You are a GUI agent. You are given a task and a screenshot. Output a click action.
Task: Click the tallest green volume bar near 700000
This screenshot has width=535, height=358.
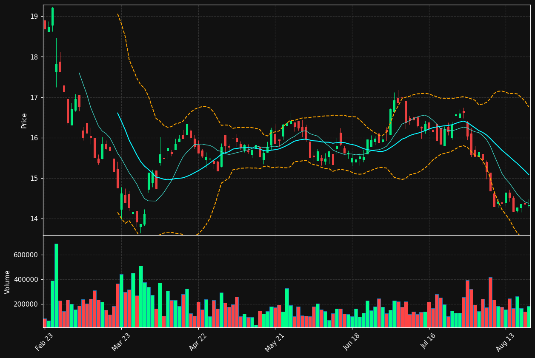(56, 285)
